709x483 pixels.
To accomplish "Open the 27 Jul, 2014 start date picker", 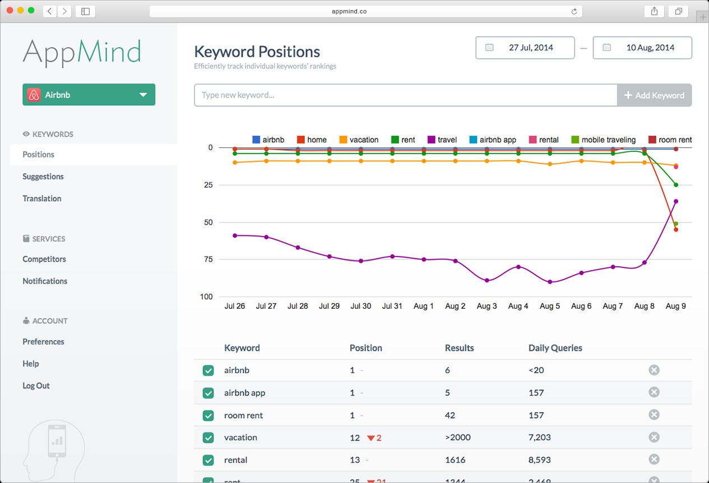I will (x=525, y=48).
